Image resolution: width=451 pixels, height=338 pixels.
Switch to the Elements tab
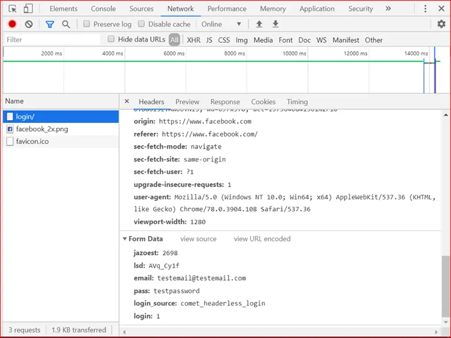[63, 9]
